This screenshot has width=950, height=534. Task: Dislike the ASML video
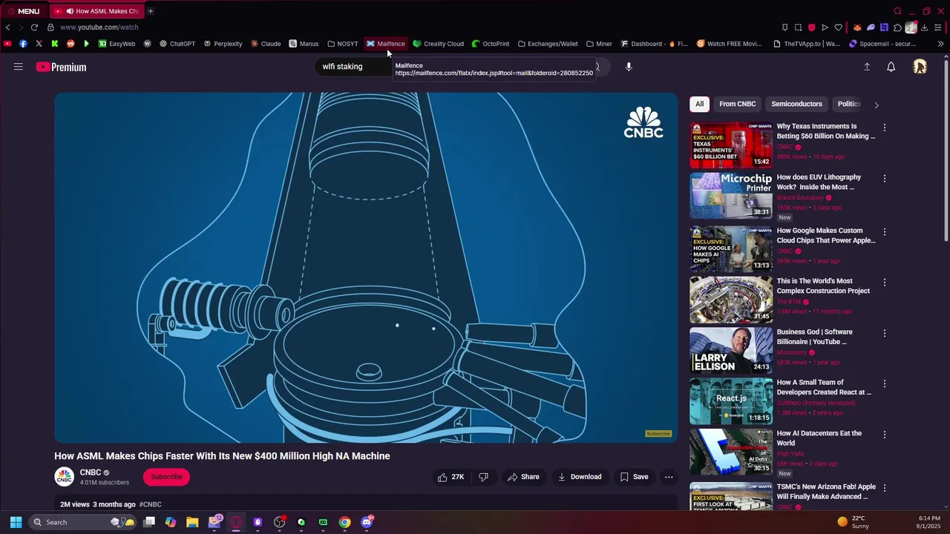coord(483,477)
